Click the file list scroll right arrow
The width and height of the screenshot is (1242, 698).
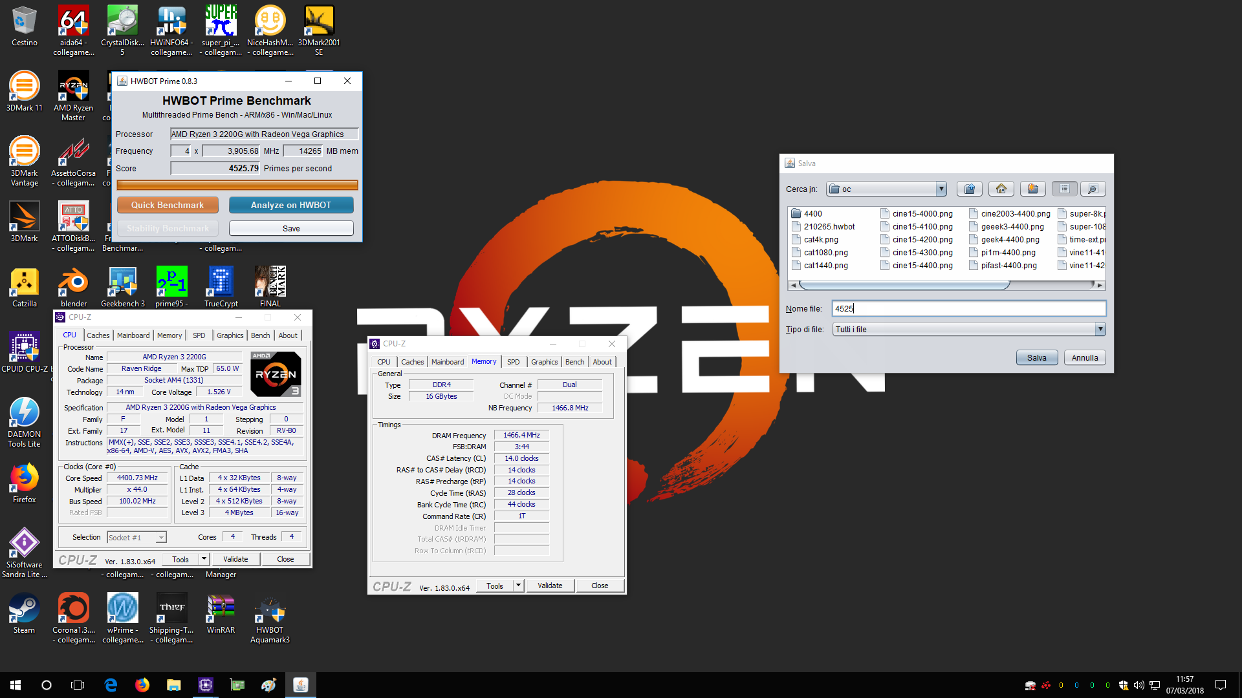coord(1100,285)
